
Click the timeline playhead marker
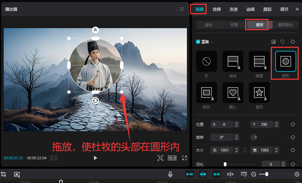61,181
